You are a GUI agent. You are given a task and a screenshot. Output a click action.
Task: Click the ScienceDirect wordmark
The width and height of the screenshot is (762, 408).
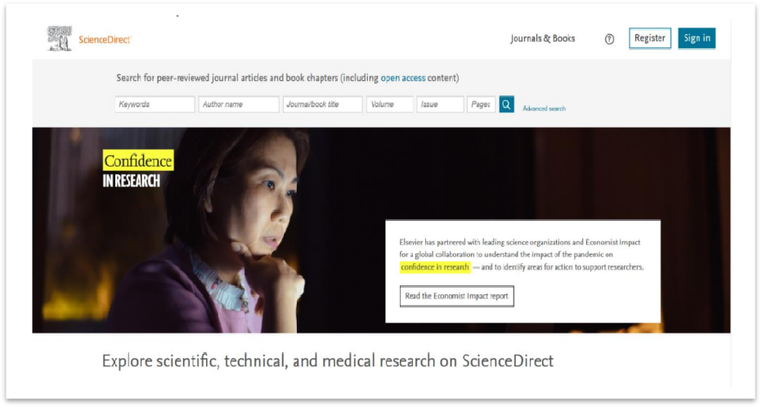pyautogui.click(x=104, y=40)
